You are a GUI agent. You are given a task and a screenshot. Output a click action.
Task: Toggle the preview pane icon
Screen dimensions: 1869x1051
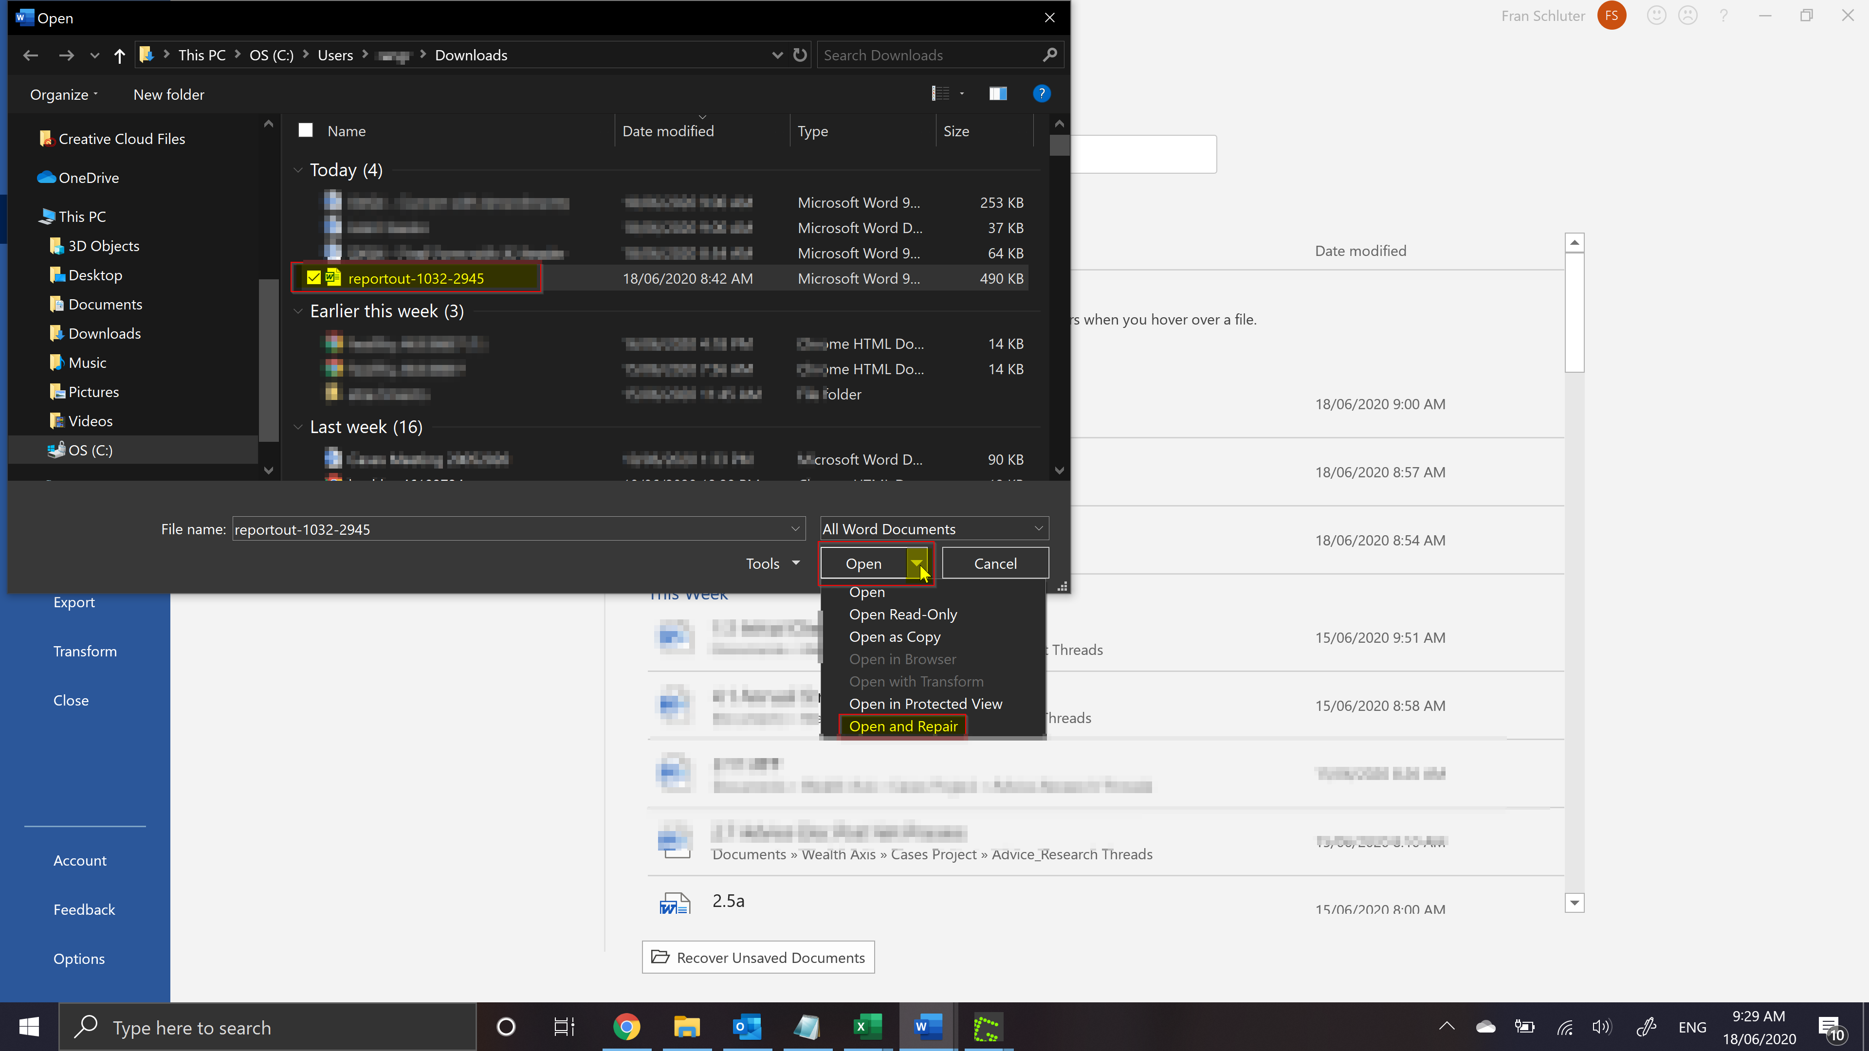pyautogui.click(x=998, y=93)
